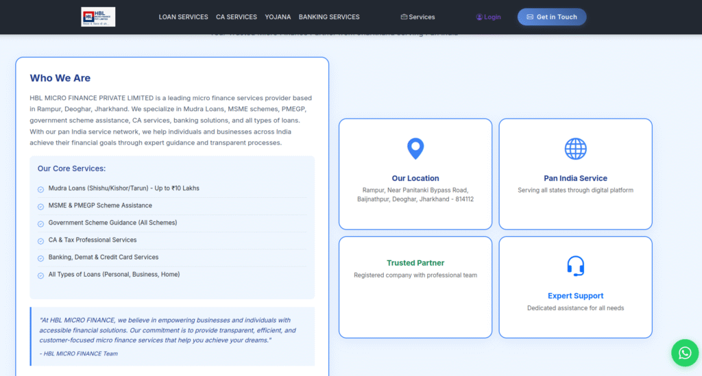The height and width of the screenshot is (376, 702).
Task: Click the map pin icon in Our Location
Action: pos(415,149)
